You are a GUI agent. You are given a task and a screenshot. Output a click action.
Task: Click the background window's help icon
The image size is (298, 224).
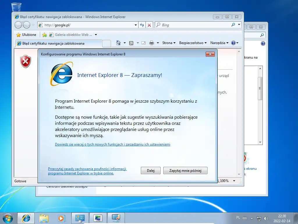click(x=263, y=43)
